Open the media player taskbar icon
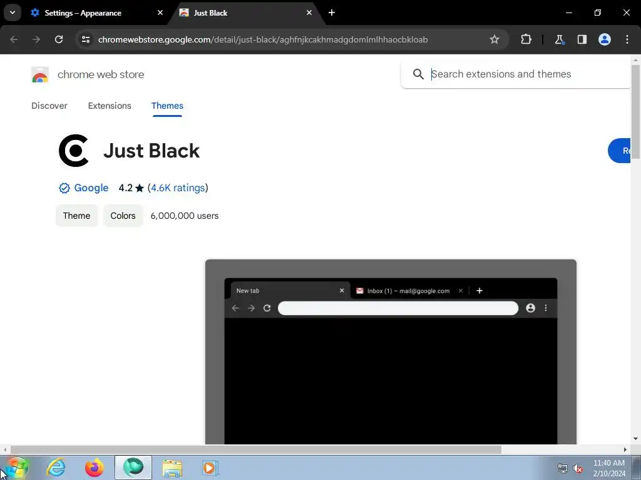The width and height of the screenshot is (641, 480). (x=210, y=467)
